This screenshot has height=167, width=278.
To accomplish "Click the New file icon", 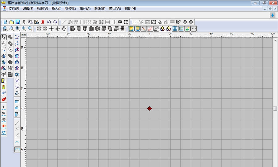I will [x=5, y=22].
